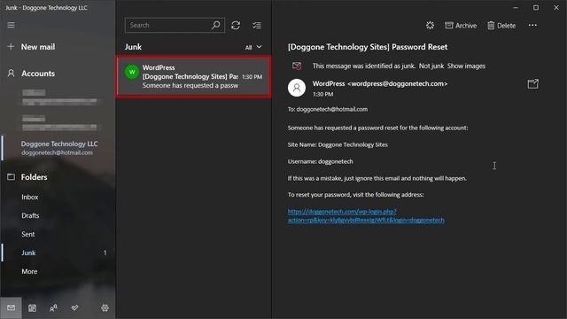Click the email subject heading Password Reset
The width and height of the screenshot is (567, 319).
pos(368,47)
